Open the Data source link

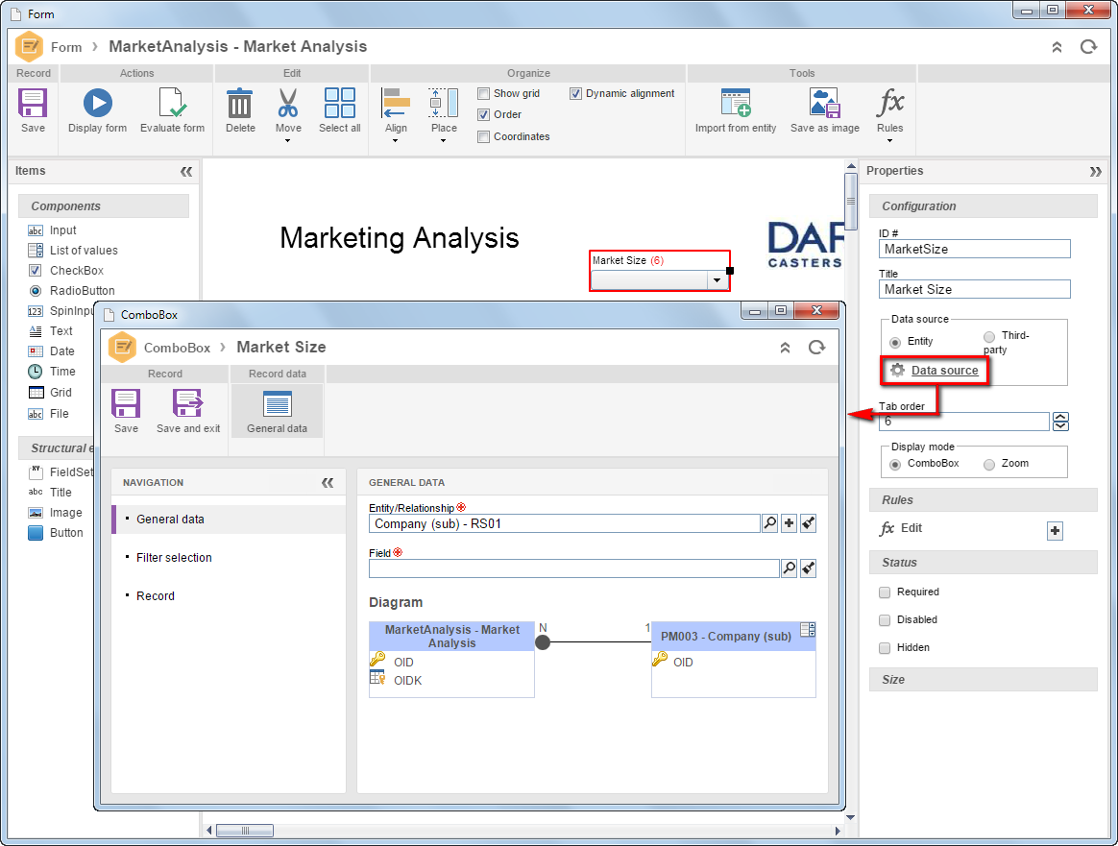(x=945, y=370)
